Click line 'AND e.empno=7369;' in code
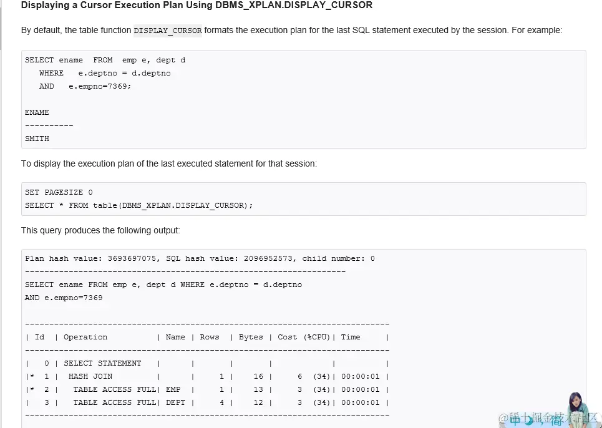The width and height of the screenshot is (602, 428). click(85, 86)
